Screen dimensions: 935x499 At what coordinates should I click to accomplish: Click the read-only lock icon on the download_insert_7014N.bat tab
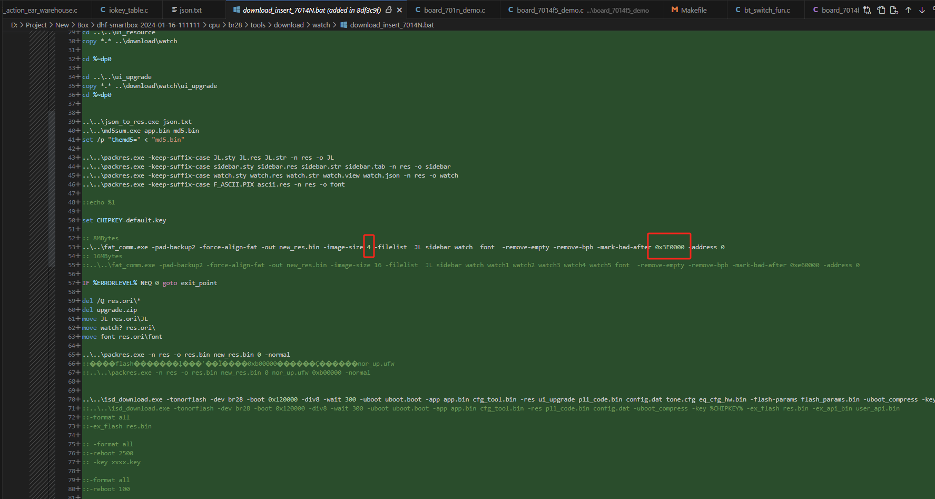pos(389,9)
